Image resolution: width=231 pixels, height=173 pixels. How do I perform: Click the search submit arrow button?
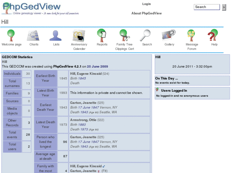coord(224,7)
